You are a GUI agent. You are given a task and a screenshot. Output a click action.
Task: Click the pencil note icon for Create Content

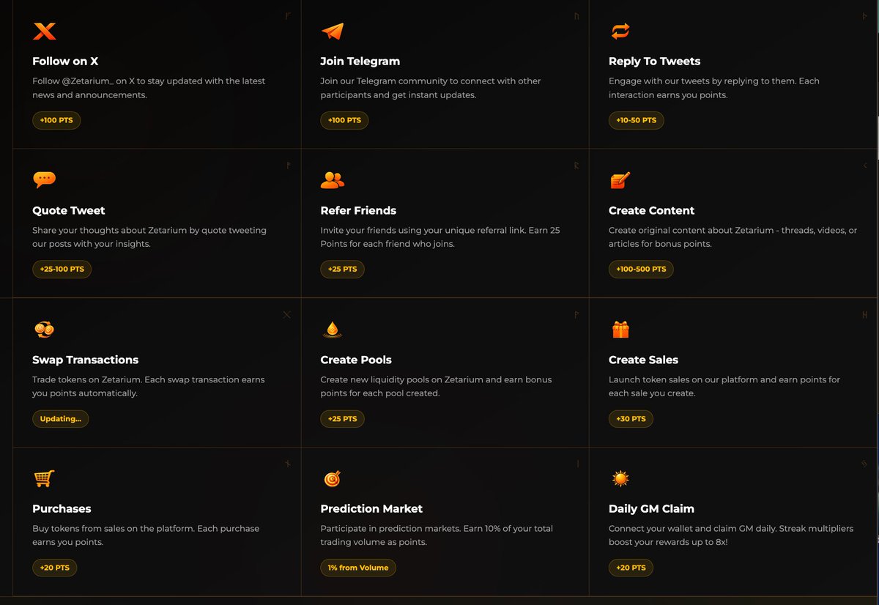[620, 180]
